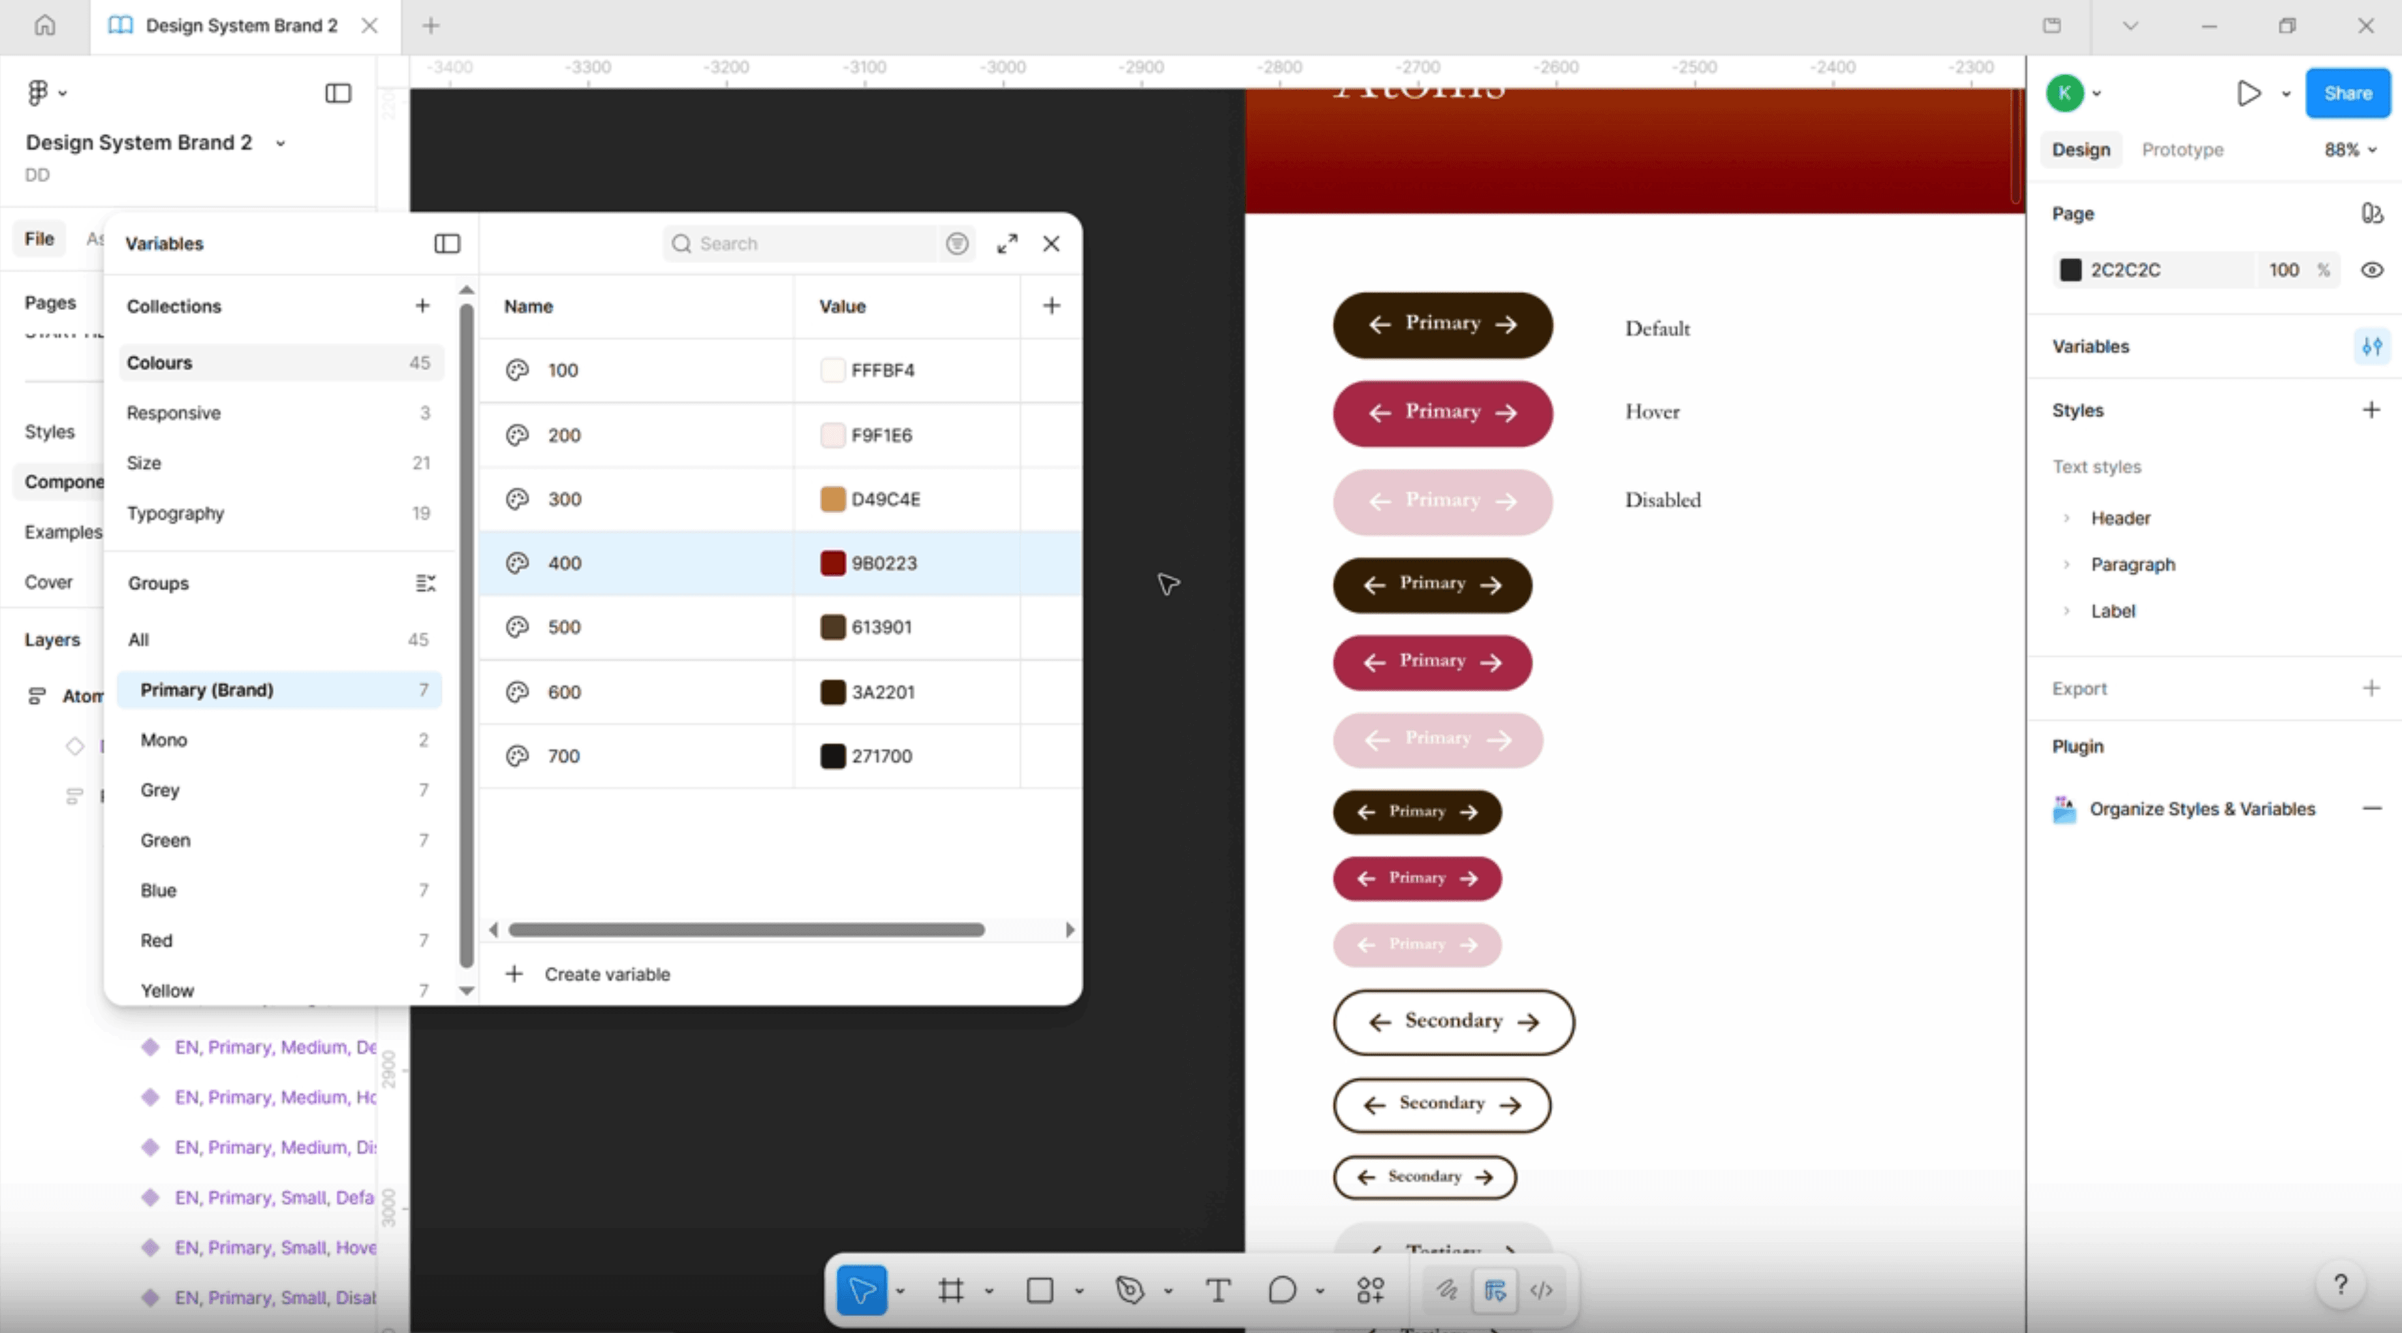Select the Comment tool
Screen dimensions: 2402x1333
(1282, 1290)
